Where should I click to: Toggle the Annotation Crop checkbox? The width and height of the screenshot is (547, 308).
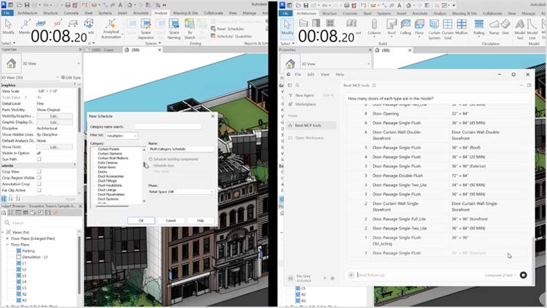pyautogui.click(x=39, y=184)
